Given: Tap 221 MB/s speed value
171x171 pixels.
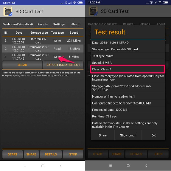Looking at the screenshot, I should pos(74,41).
